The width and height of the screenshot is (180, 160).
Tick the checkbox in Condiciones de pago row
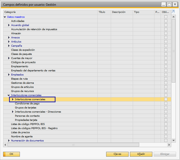(166, 103)
